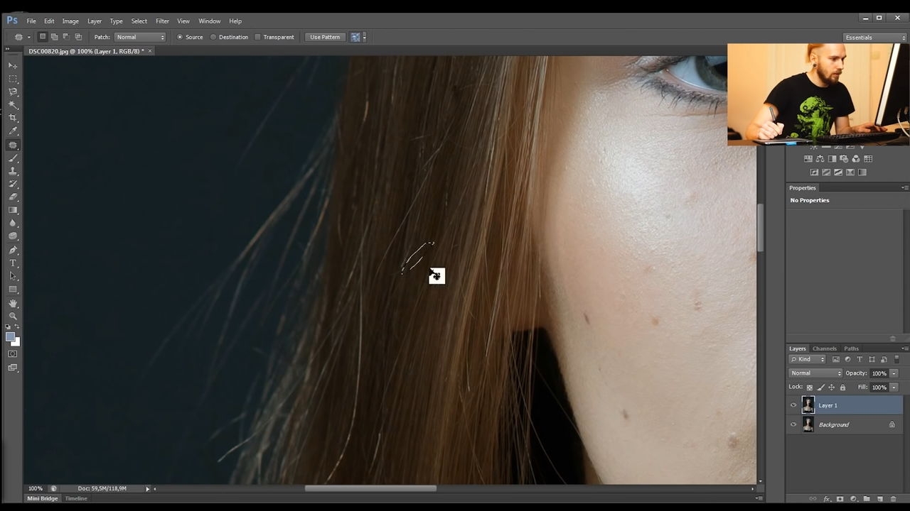
Task: Click the Subtract from Selection icon
Action: (x=66, y=37)
